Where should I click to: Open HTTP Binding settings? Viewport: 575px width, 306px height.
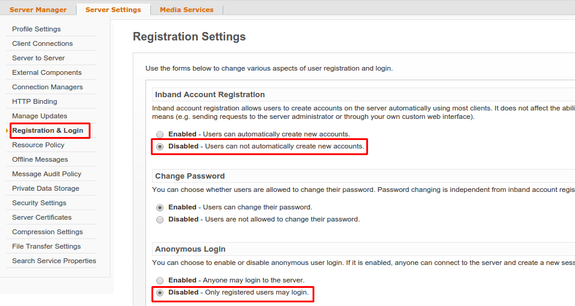coord(34,101)
